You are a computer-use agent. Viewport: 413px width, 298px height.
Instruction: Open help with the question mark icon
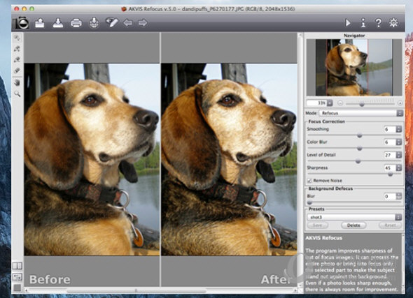pyautogui.click(x=378, y=23)
